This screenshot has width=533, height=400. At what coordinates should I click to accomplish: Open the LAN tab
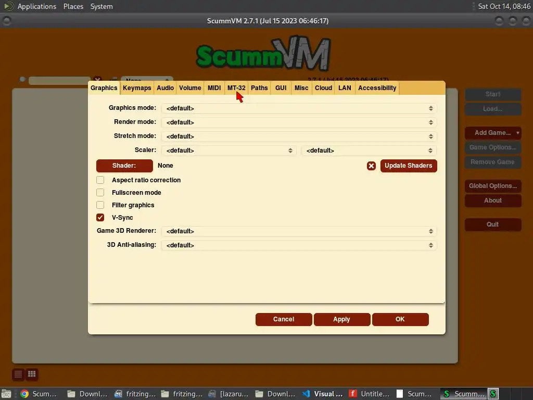coord(345,88)
